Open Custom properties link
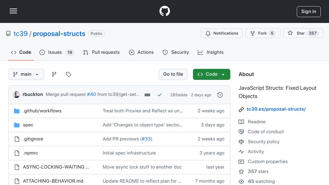 click(268, 161)
